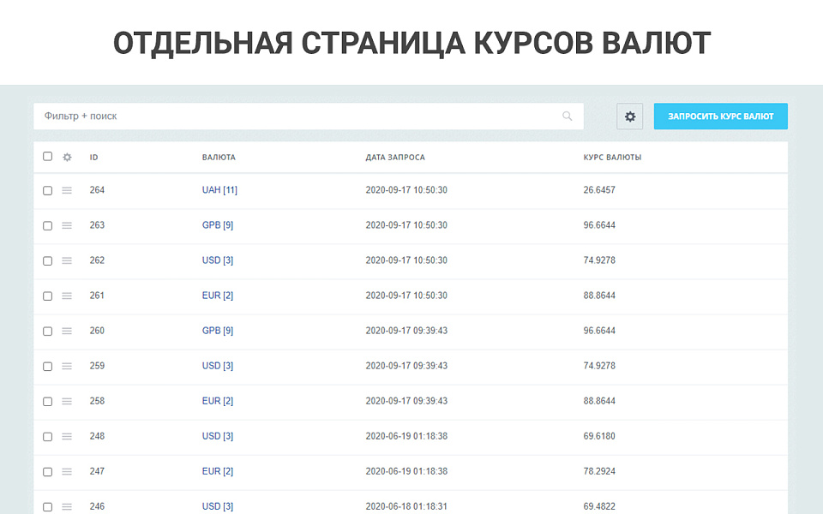Check the checkbox for row ID 262
823x514 pixels.
pos(47,260)
